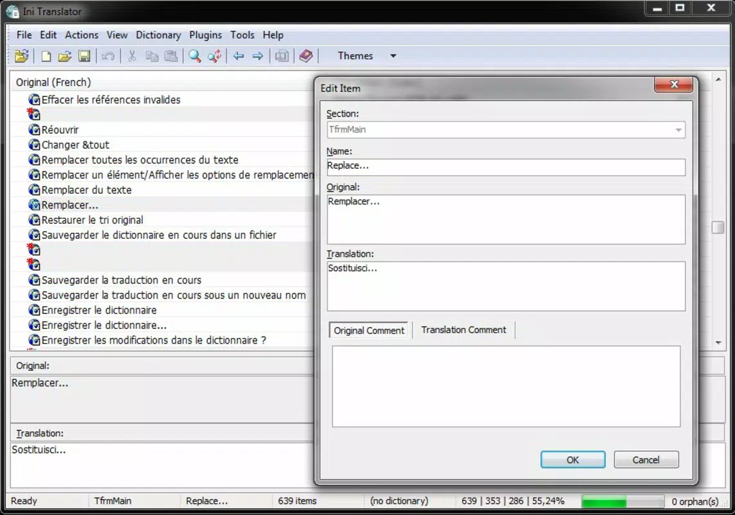This screenshot has width=735, height=515.
Task: Click the Original text area in dialog
Action: (x=506, y=219)
